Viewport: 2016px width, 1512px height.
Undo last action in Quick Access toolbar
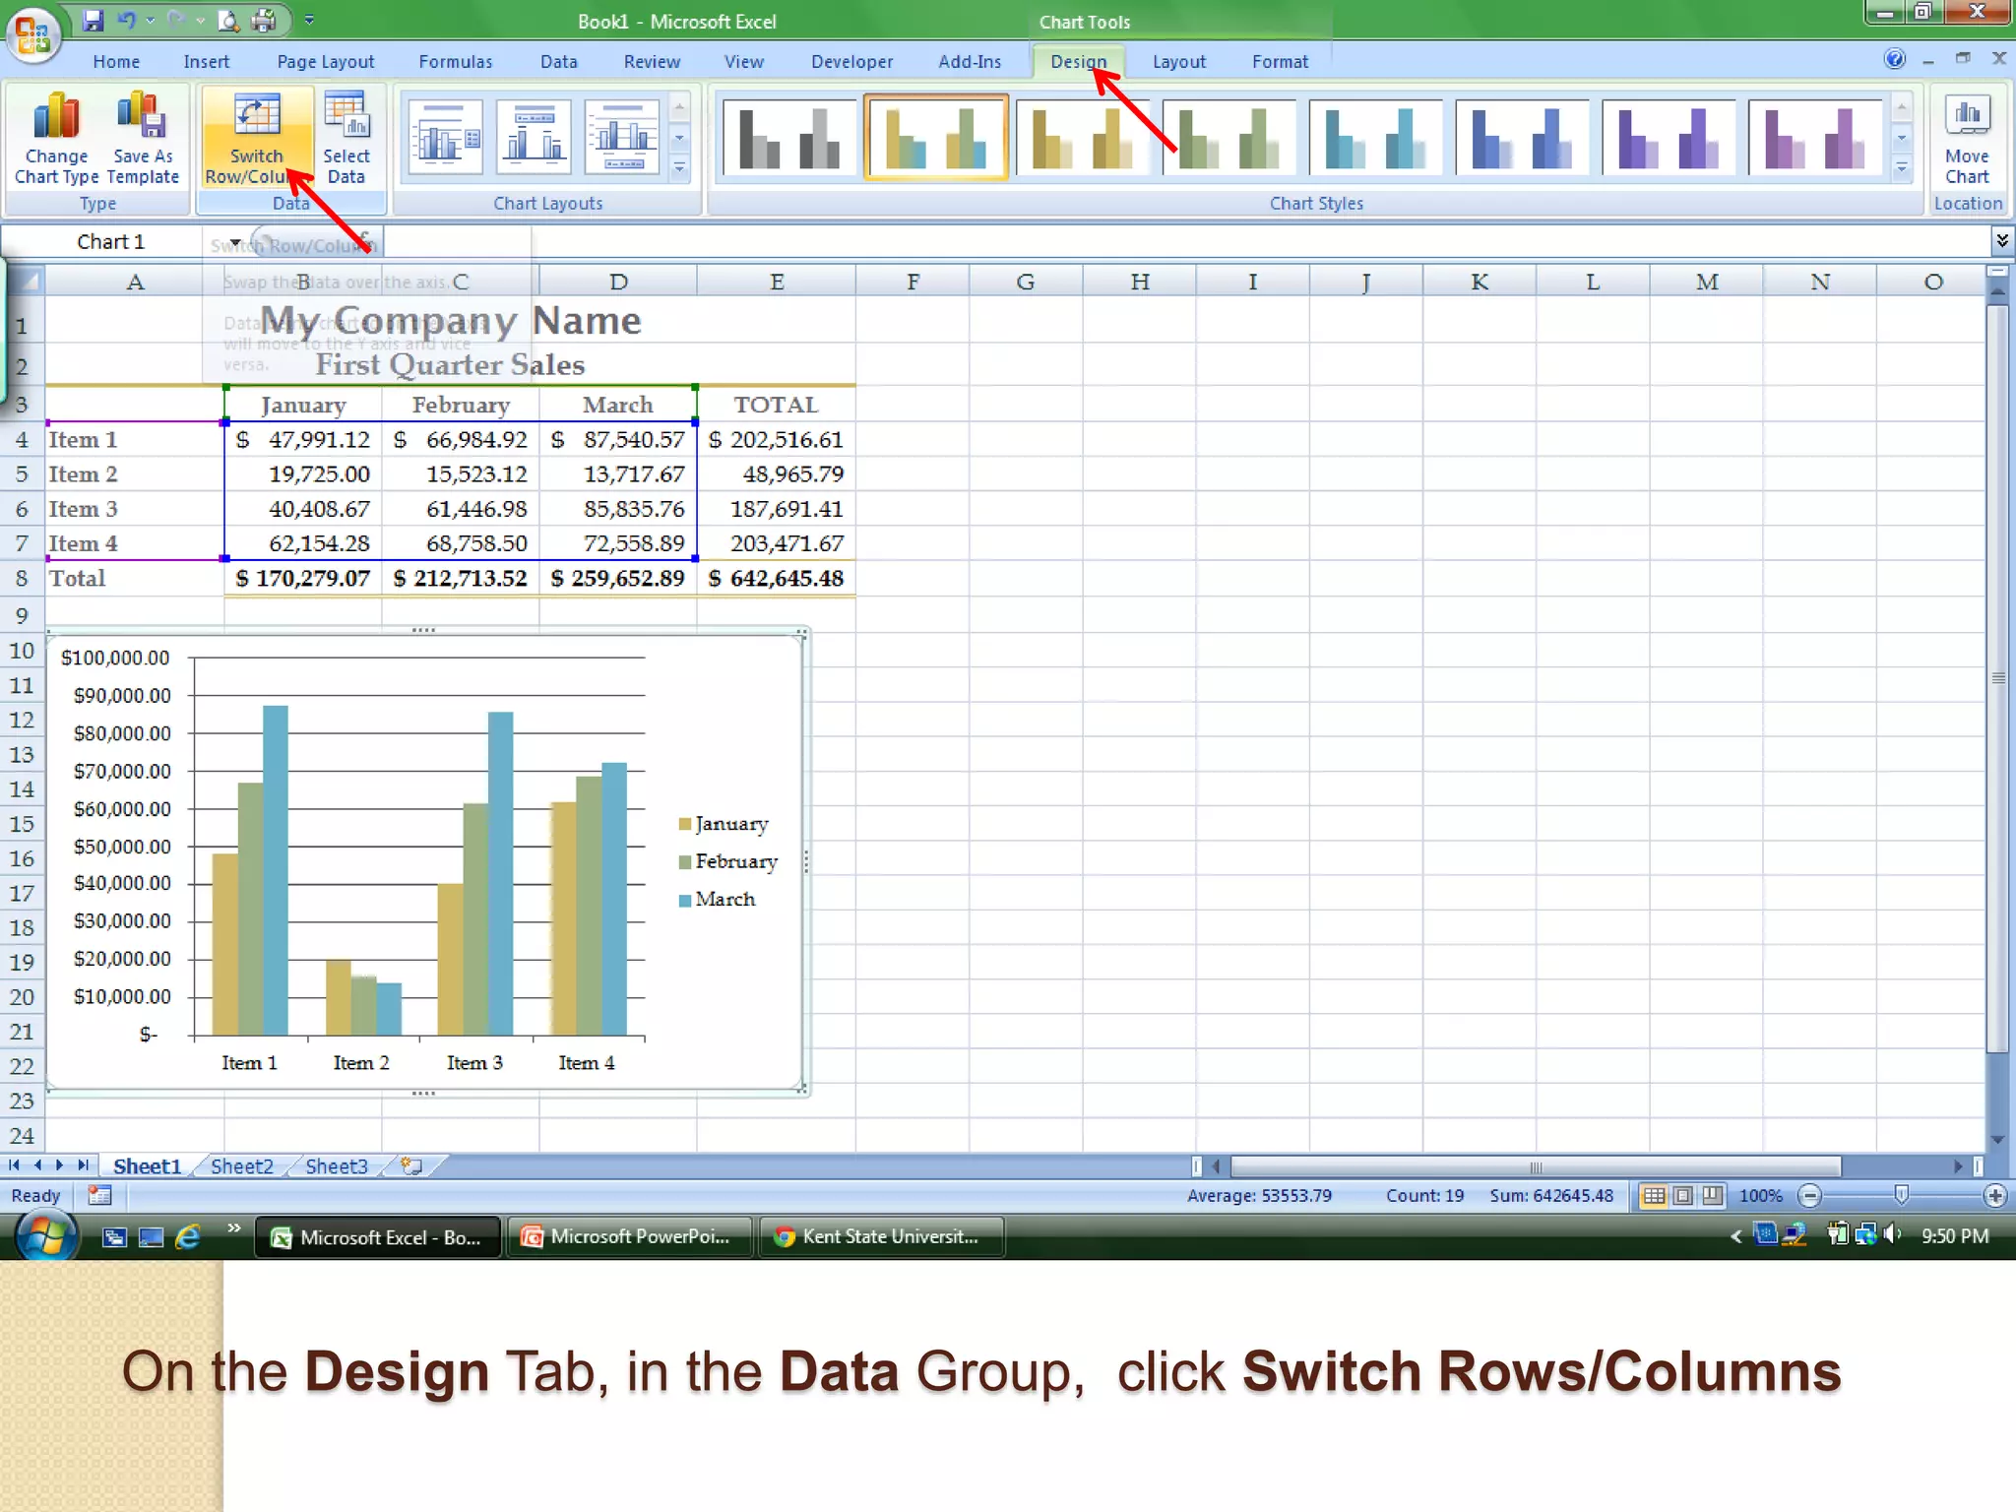tap(126, 20)
